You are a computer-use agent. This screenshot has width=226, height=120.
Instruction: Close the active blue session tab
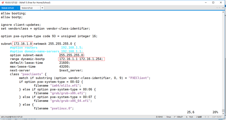pos(18,8)
